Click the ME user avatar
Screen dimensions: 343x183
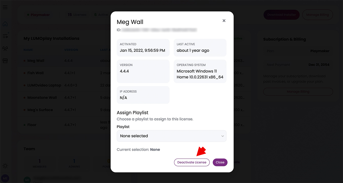pos(5,178)
